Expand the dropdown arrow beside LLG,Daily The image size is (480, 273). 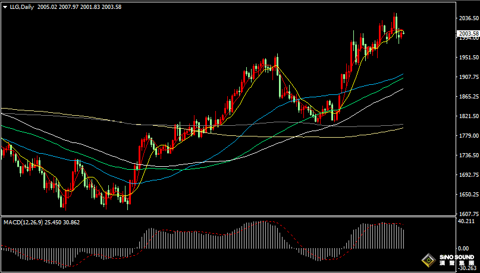tap(5, 7)
